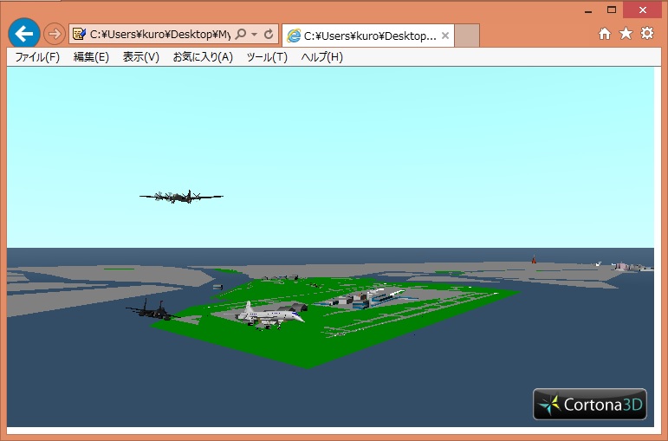668x441 pixels.
Task: Open the 表示(V) menu
Action: pos(141,57)
